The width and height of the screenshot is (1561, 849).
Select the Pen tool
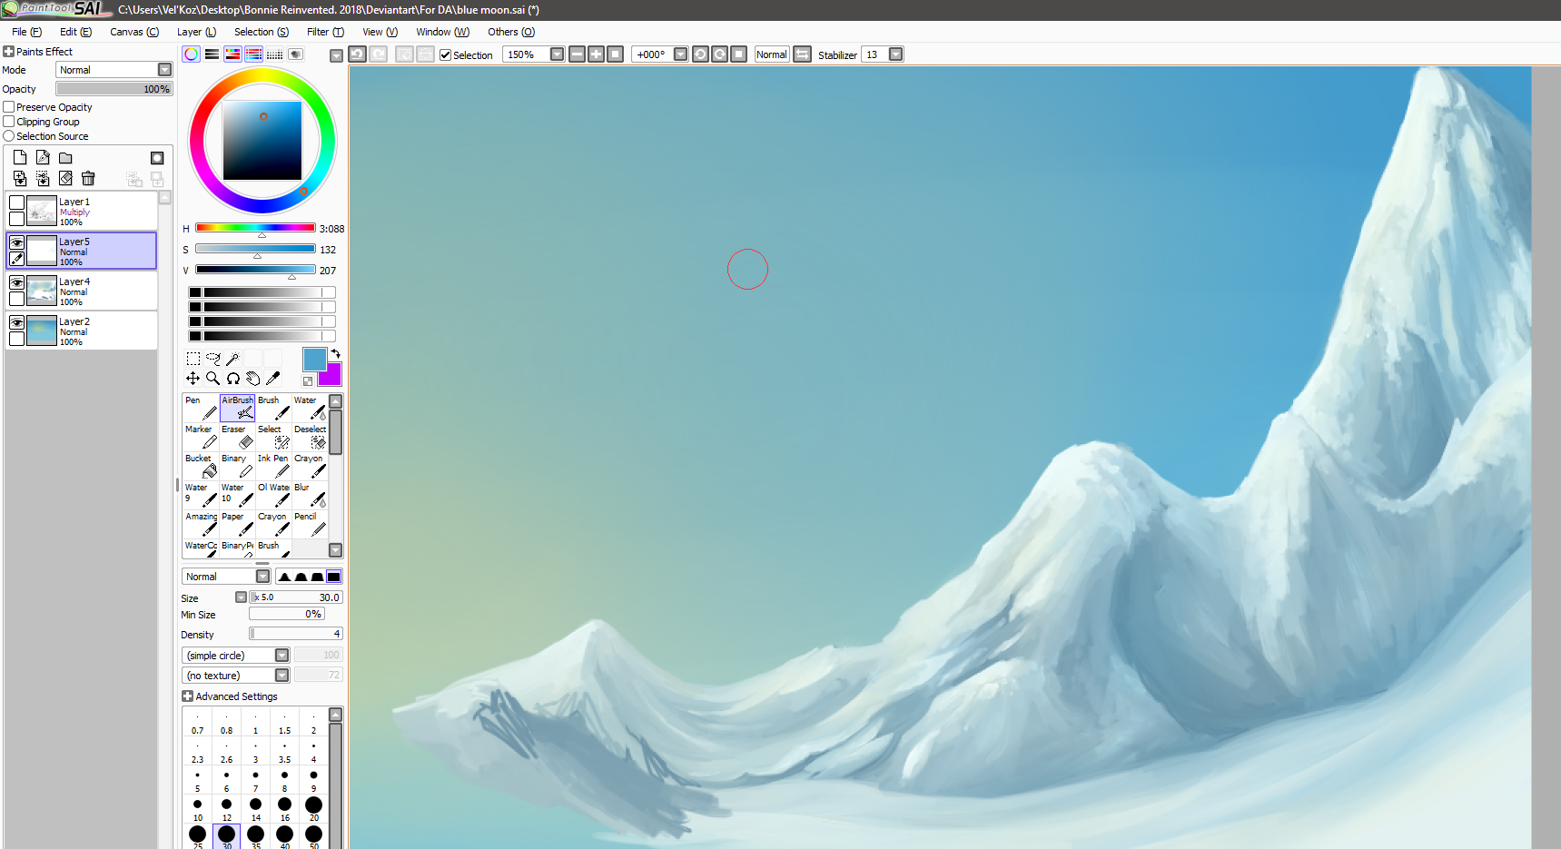tap(201, 408)
